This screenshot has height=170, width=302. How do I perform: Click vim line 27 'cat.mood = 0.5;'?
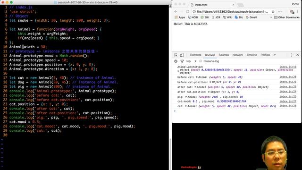(25, 122)
